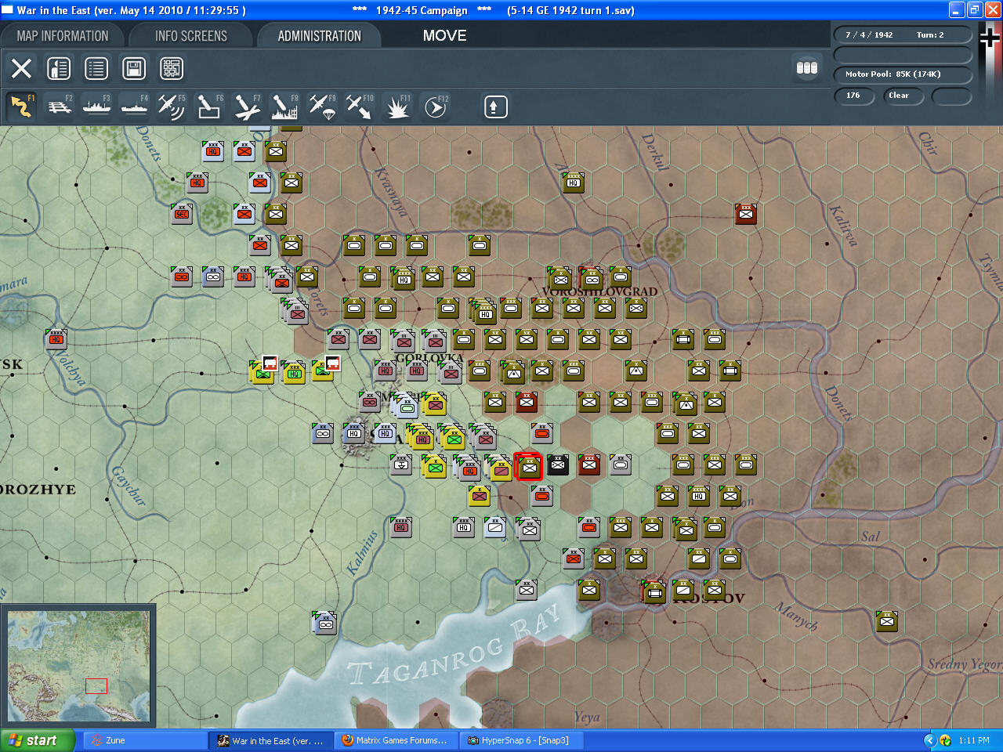Click the three-cylinder stack icon
Viewport: 1003px width, 752px height.
(807, 68)
